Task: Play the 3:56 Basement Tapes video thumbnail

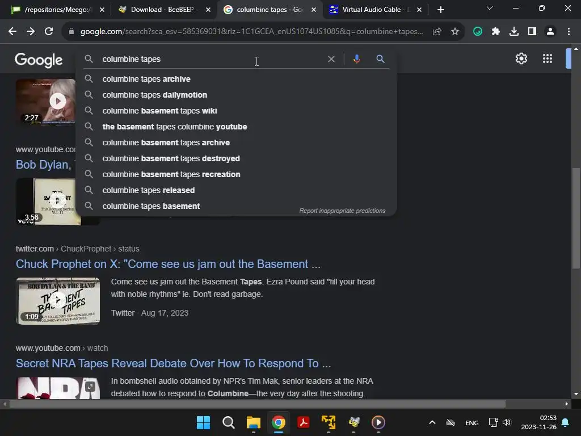Action: 57,202
